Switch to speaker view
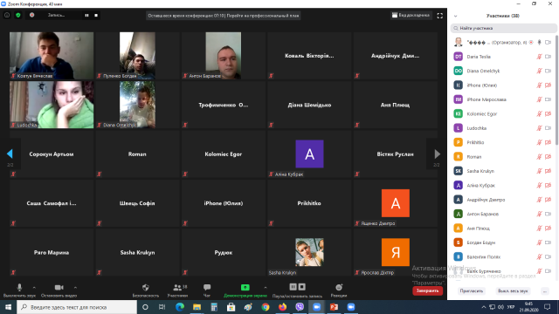Image resolution: width=559 pixels, height=314 pixels. 411,16
